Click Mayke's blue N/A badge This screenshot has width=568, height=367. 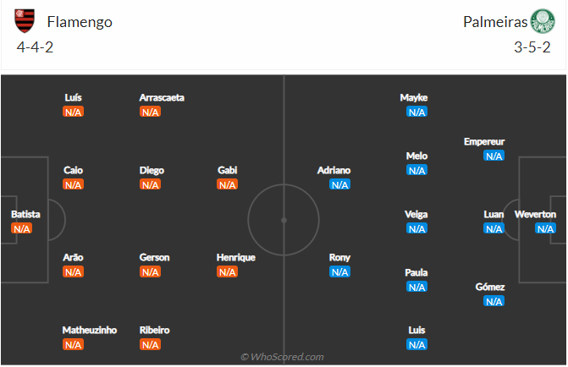click(x=416, y=112)
